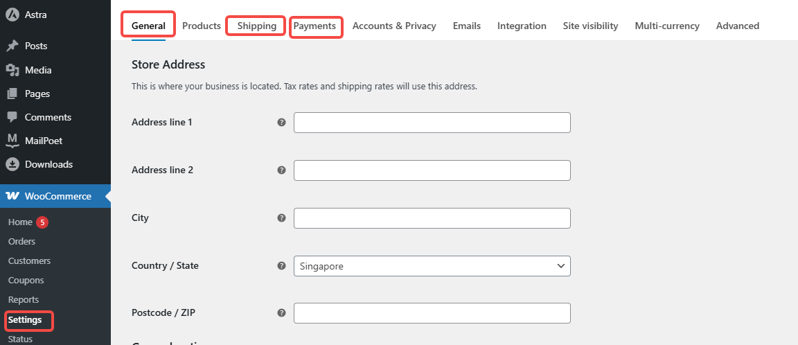Select the Payments tab
Screen dimensions: 798x345
point(314,26)
